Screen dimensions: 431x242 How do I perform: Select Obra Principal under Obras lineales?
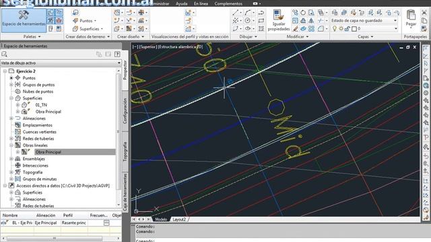tap(48, 152)
